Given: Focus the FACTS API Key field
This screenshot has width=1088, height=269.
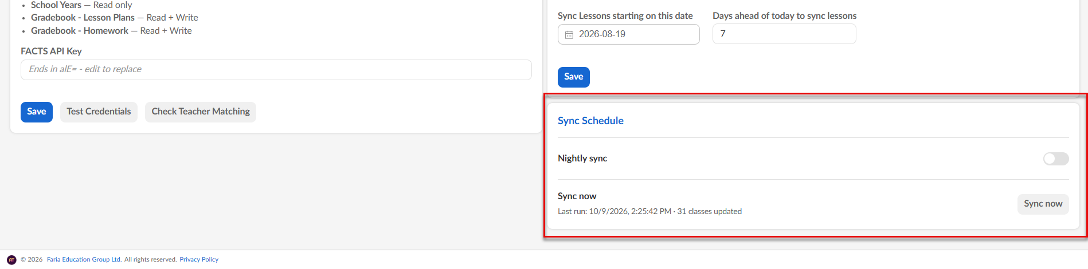Looking at the screenshot, I should point(276,70).
